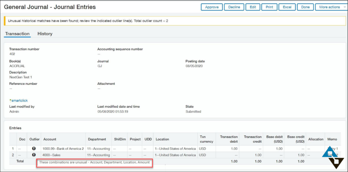Click the Submitted state value

pyautogui.click(x=193, y=112)
